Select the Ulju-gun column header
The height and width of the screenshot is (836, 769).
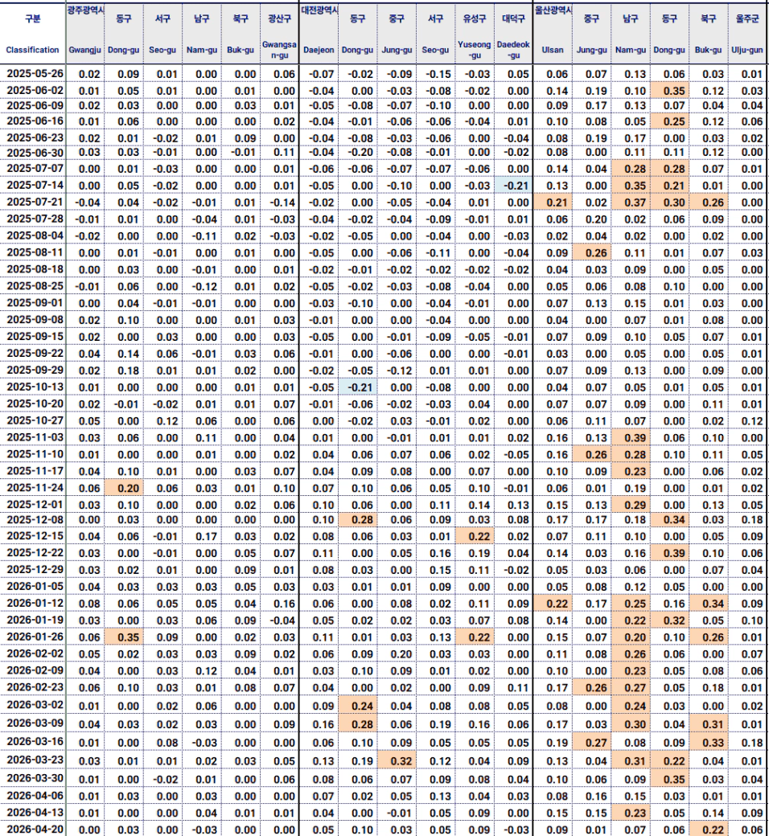(x=746, y=50)
